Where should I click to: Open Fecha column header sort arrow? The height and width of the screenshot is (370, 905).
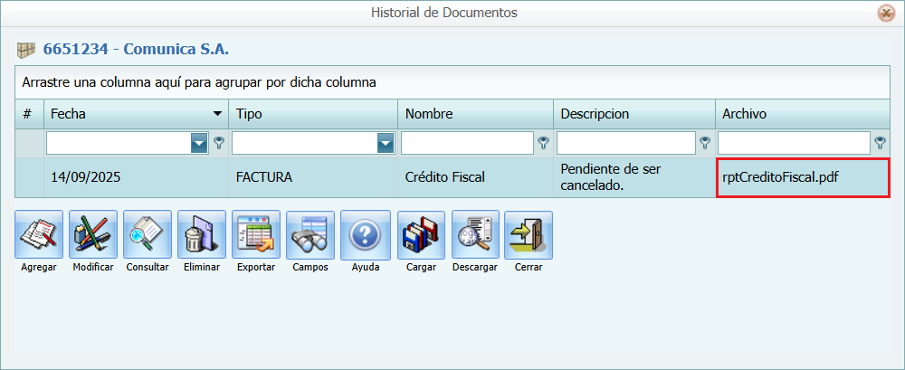tap(217, 114)
